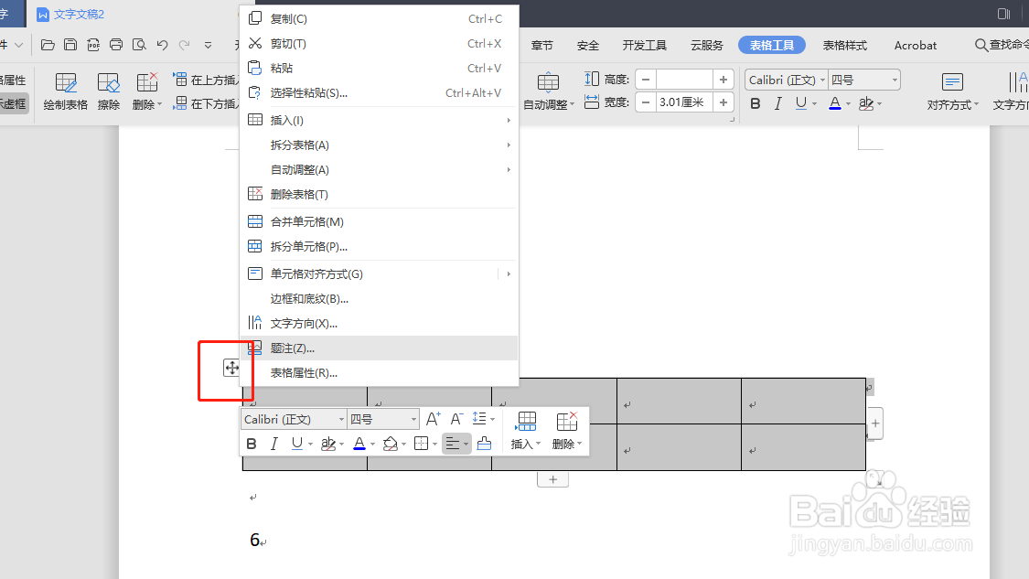Select the 擦除 eraser tool
Screen dimensions: 1029x579
tap(109, 89)
